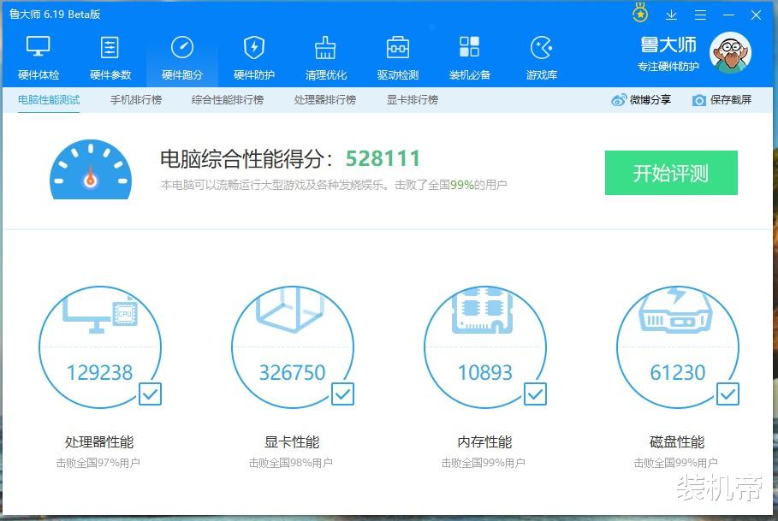Click 击败全国99%用户 under 磁盘性能
The height and width of the screenshot is (521, 778).
(x=675, y=463)
